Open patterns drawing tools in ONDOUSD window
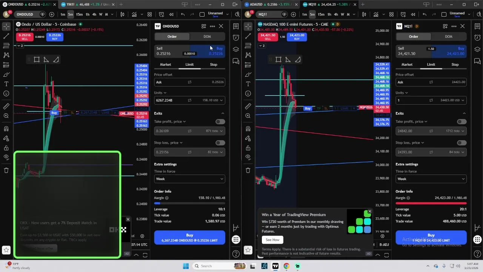 click(6, 55)
